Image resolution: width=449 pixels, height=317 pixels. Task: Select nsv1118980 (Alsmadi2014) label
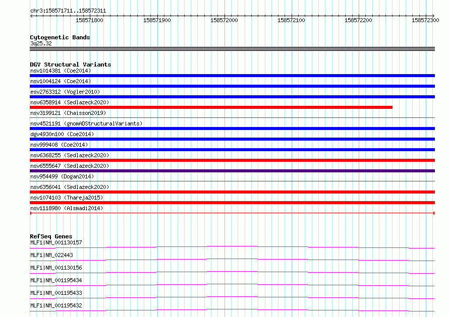point(67,208)
